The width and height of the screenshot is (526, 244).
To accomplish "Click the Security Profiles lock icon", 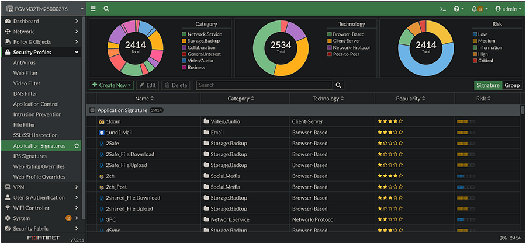I will click(8, 53).
